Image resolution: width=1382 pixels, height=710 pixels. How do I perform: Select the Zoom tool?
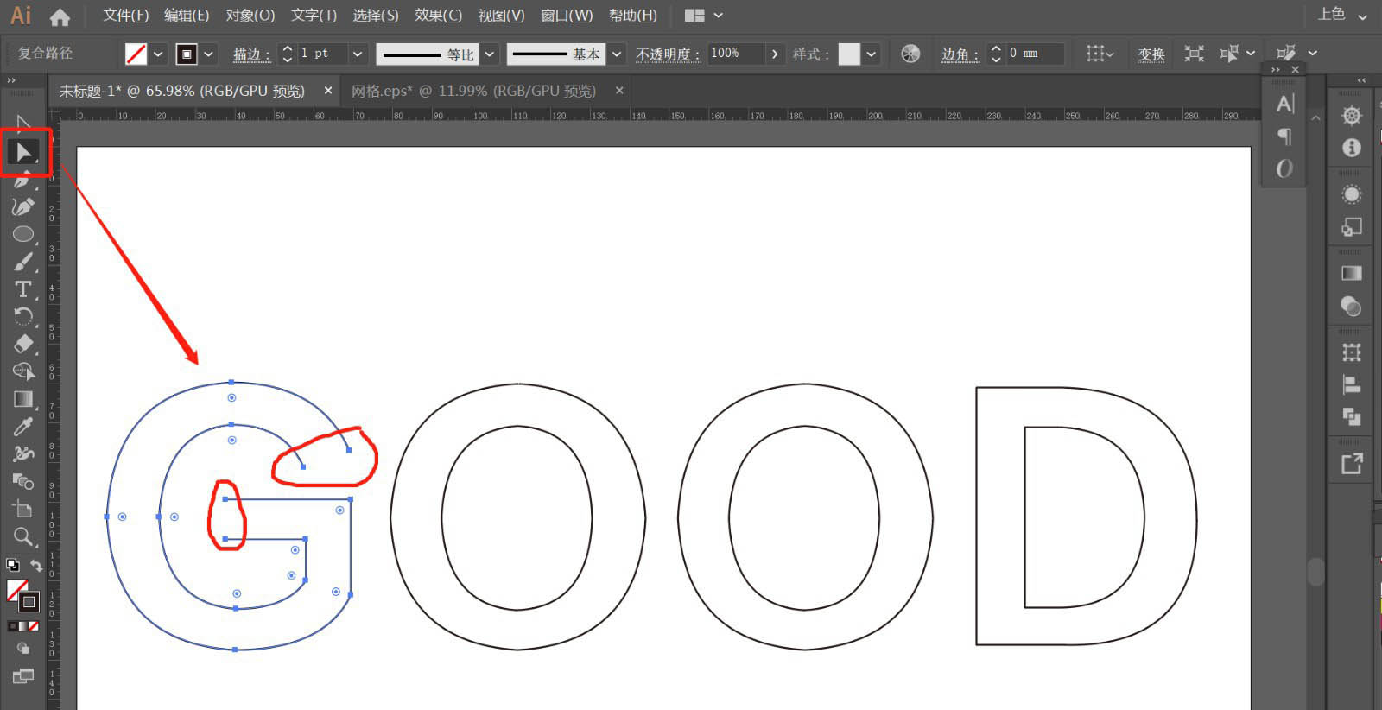click(23, 536)
